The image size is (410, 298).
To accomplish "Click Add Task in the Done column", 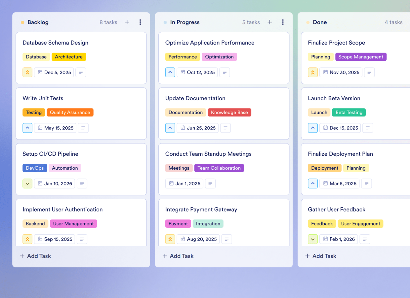I will 320,256.
